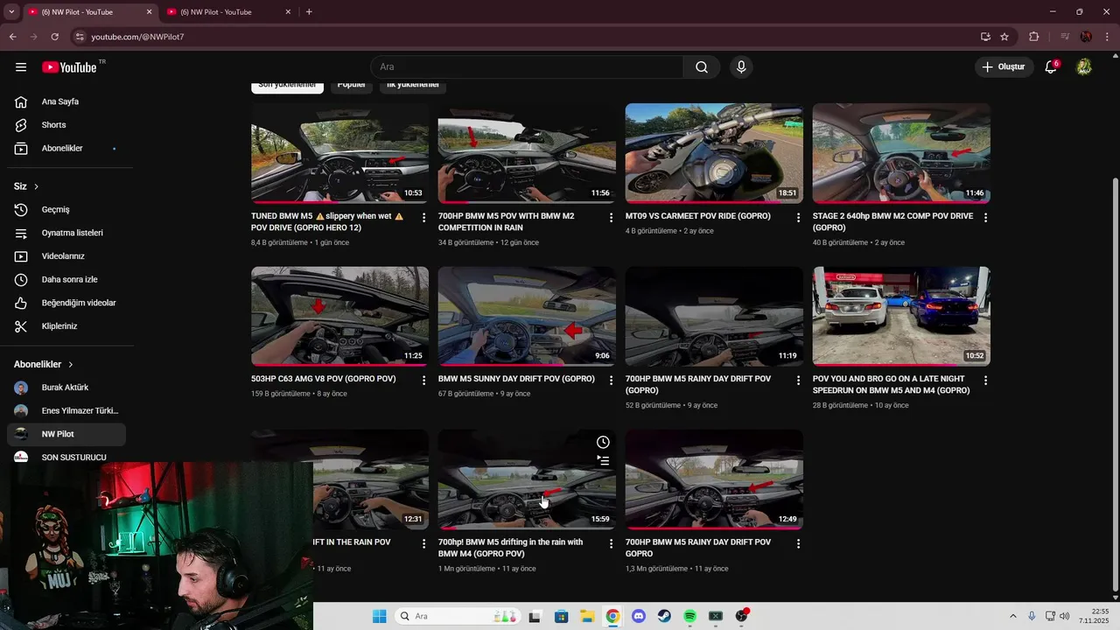Click the Ara search input field
The height and width of the screenshot is (630, 1120).
pos(527,67)
